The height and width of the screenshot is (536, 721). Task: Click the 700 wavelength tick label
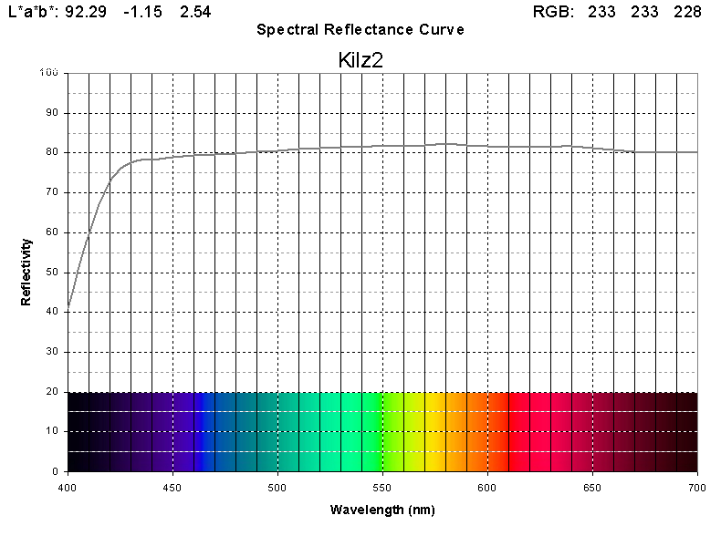click(x=697, y=488)
